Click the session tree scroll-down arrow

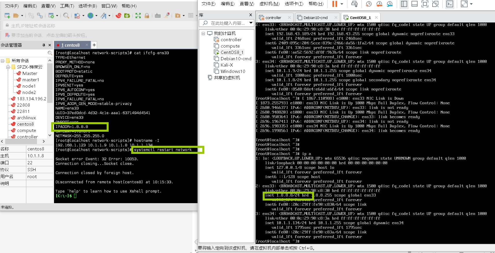point(50,135)
